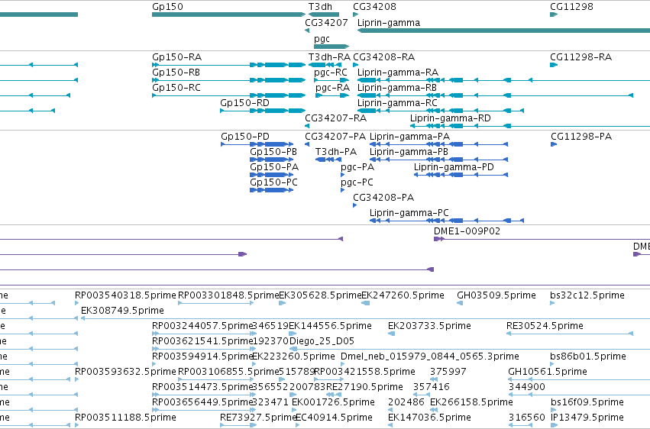Click the T3dh-RA transcript label
650x429 pixels.
point(329,57)
